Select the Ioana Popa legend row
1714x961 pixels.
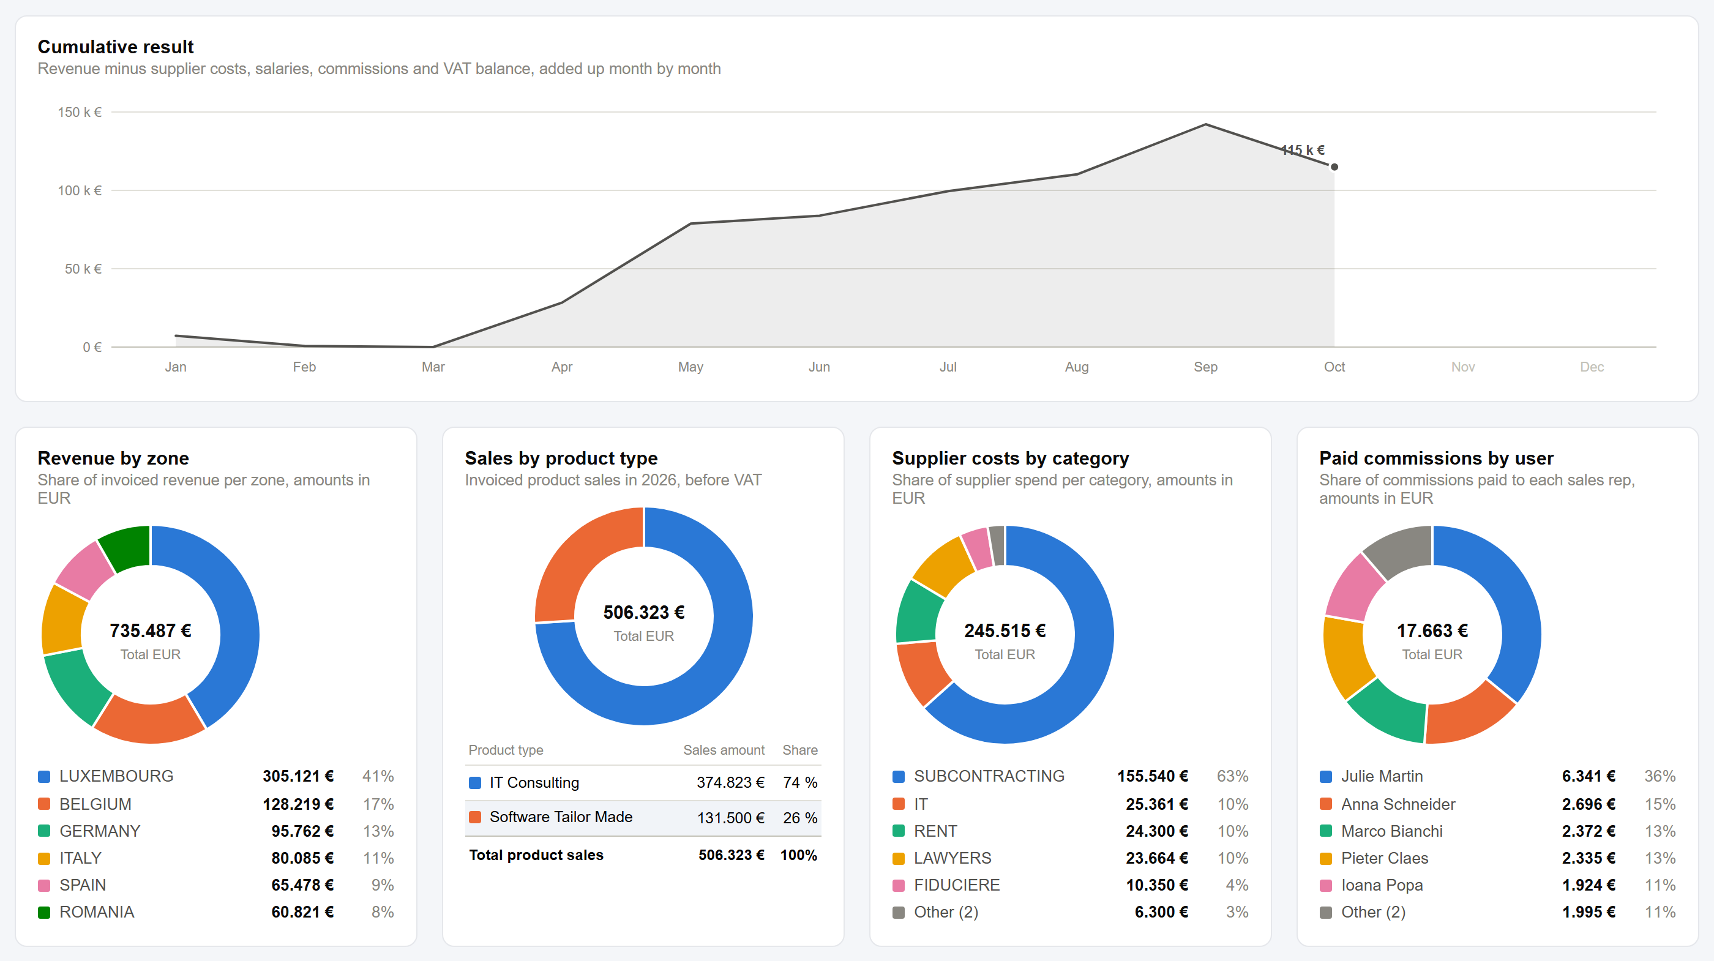[1497, 885]
